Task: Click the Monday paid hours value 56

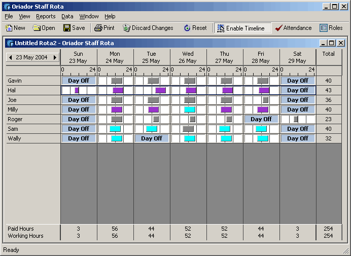Action: click(115, 229)
